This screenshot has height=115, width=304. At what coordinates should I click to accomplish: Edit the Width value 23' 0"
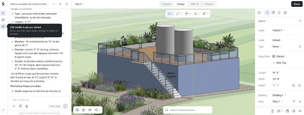click(x=276, y=79)
